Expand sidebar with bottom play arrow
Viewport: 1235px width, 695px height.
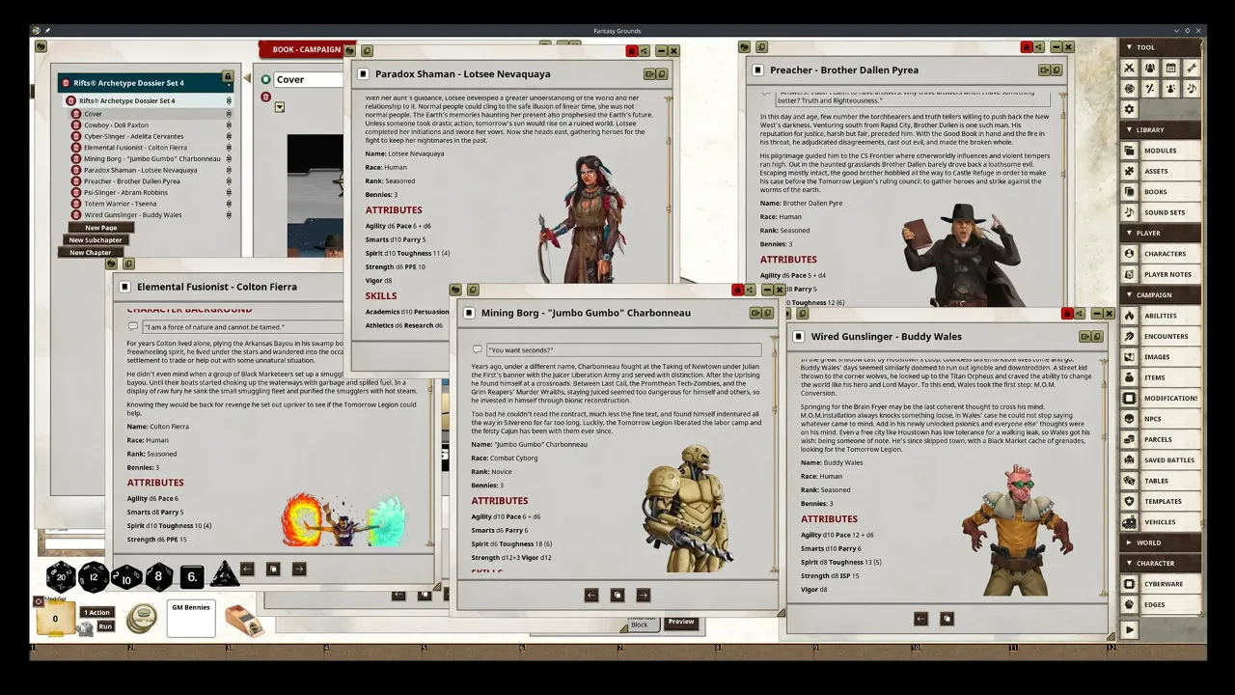click(1130, 629)
